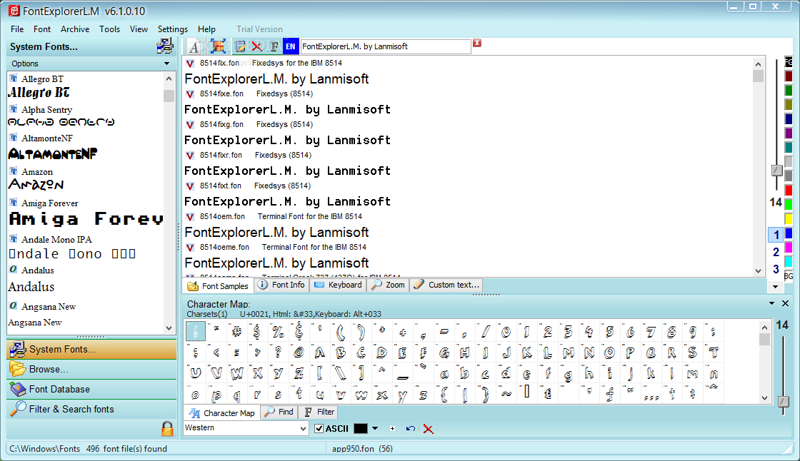Select size preset 3

click(x=776, y=269)
